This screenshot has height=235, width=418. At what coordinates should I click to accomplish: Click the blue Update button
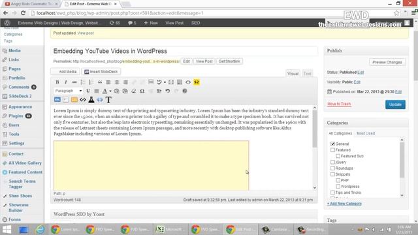tap(395, 104)
